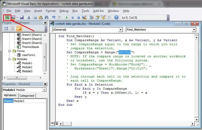202x130 pixels.
Task: Toggle Design Mode icon
Action: click(84, 17)
